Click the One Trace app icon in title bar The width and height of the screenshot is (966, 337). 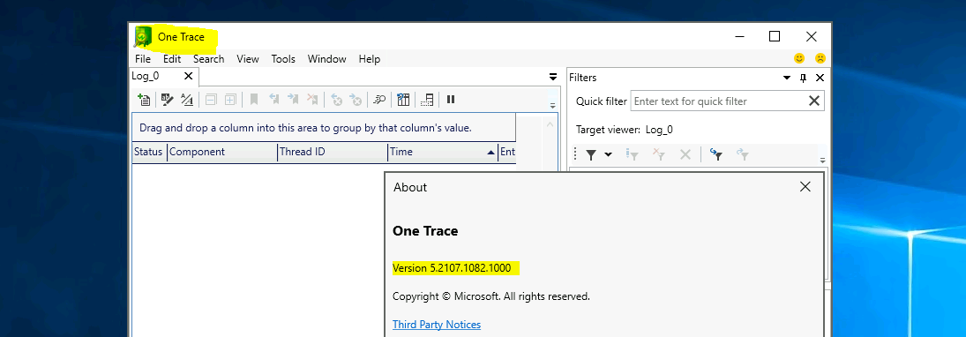pyautogui.click(x=143, y=37)
